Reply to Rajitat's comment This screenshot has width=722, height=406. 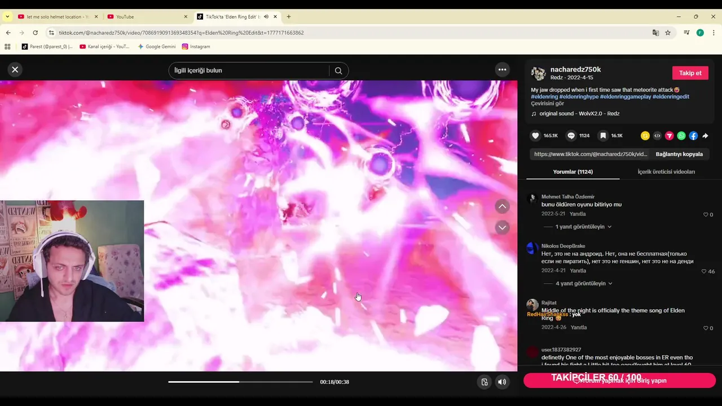[579, 328]
